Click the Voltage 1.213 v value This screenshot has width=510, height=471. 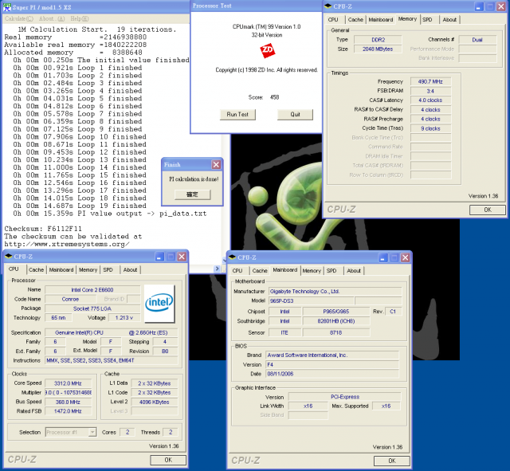[124, 318]
